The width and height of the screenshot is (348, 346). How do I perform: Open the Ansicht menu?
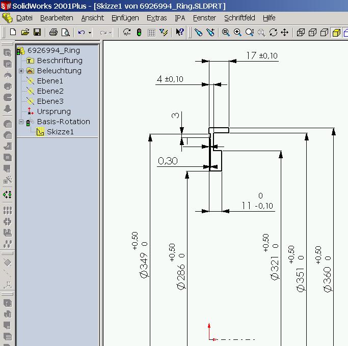tap(93, 18)
